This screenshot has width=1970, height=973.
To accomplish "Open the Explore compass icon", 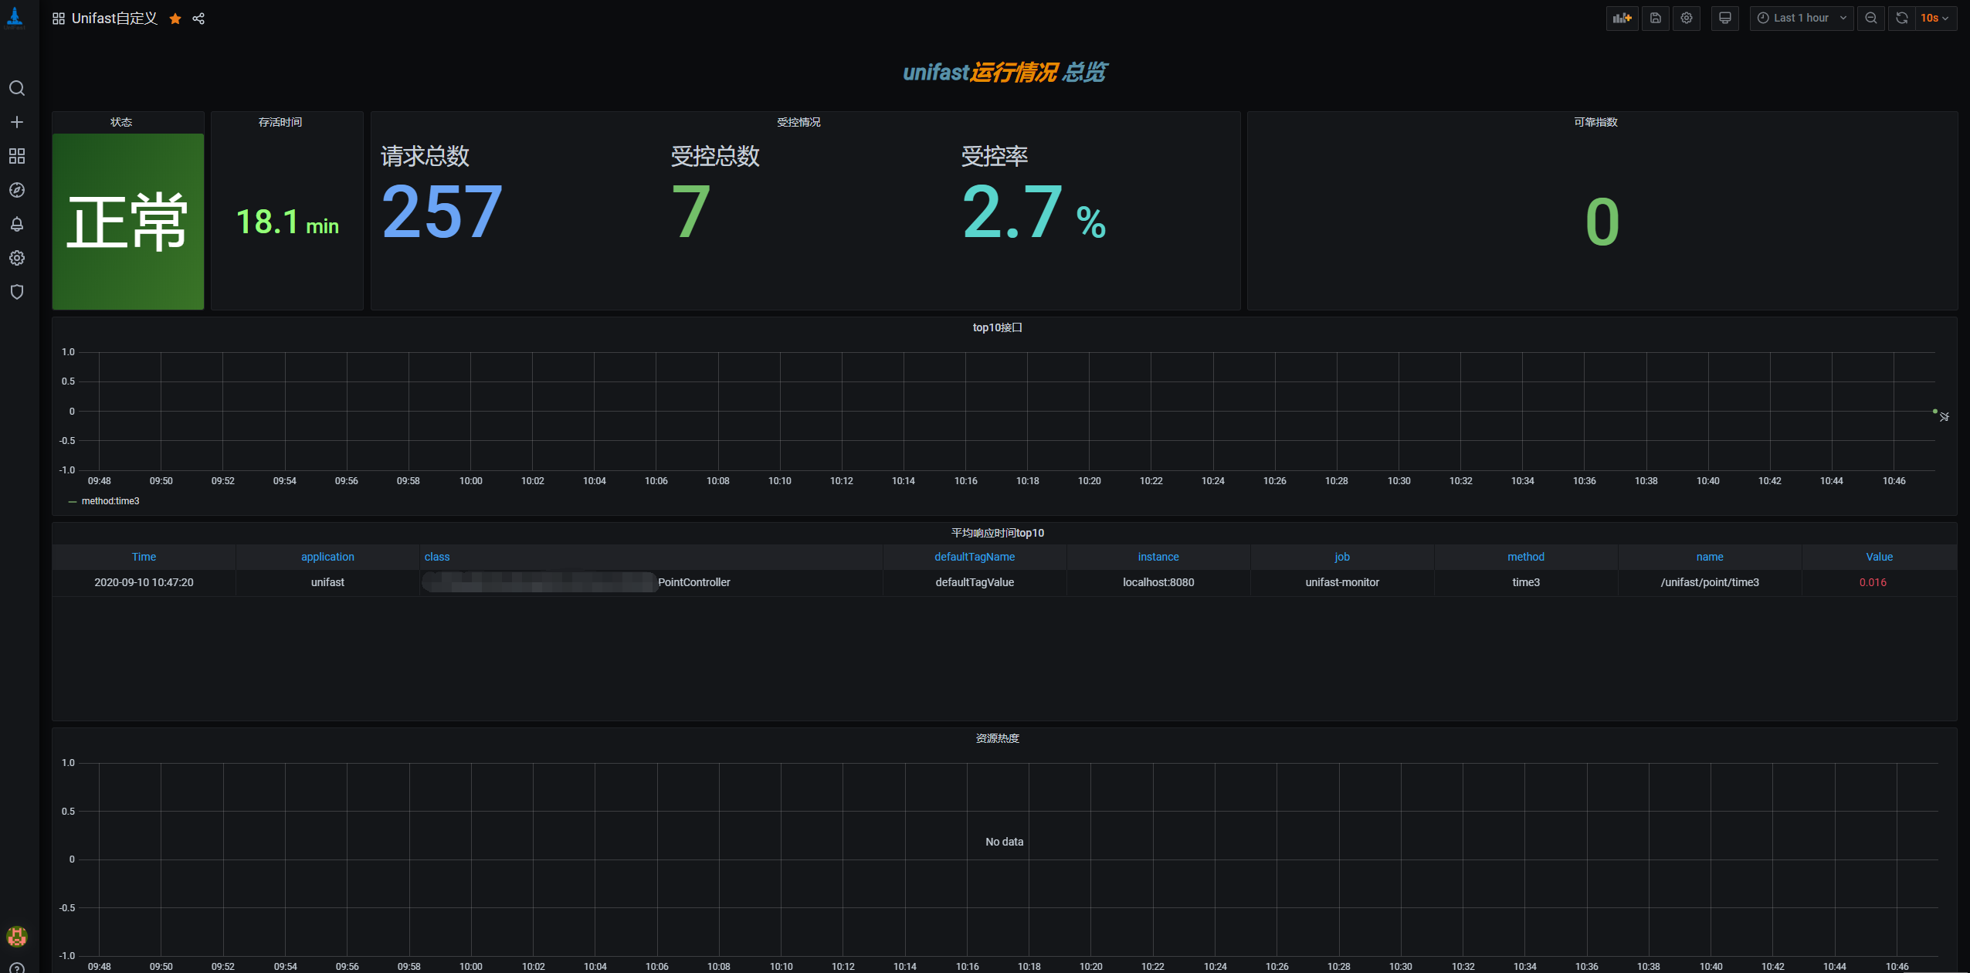I will 17,190.
